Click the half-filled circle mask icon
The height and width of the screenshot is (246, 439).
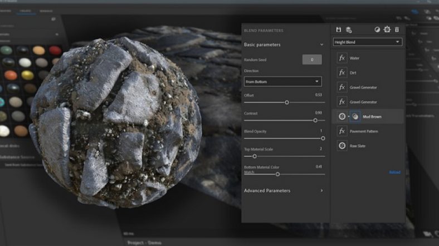click(377, 29)
